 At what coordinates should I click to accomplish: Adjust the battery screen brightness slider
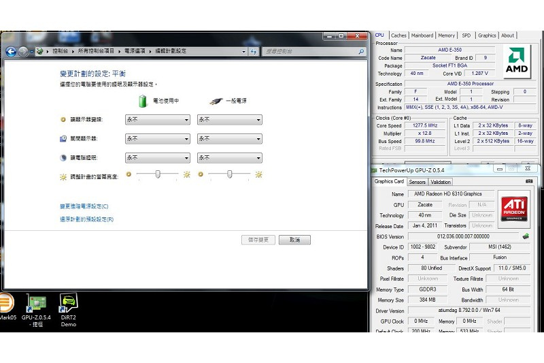pyautogui.click(x=158, y=174)
